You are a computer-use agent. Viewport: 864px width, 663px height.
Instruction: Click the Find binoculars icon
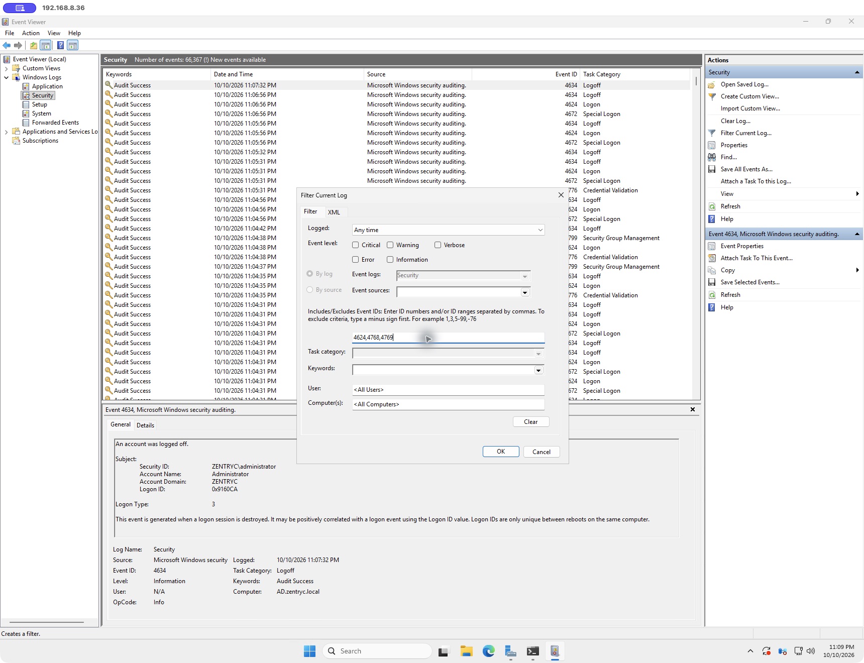pos(712,157)
